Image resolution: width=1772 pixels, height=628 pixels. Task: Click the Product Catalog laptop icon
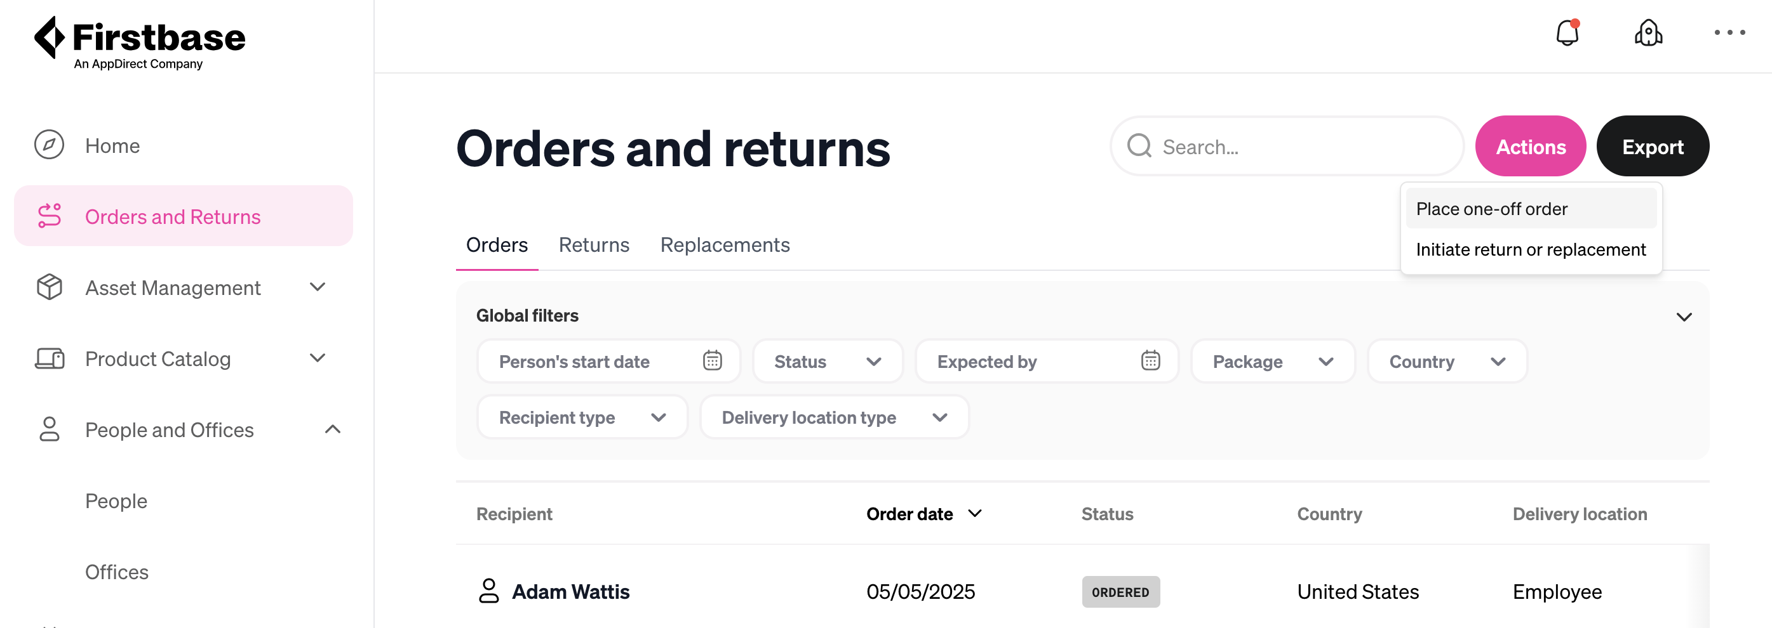pyautogui.click(x=49, y=358)
